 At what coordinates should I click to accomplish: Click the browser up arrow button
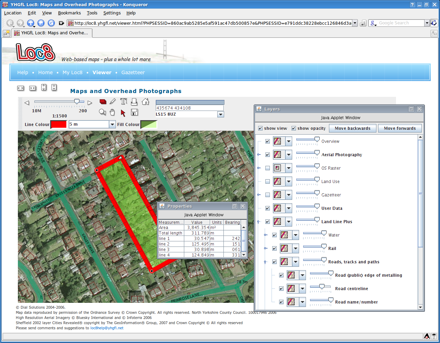(31, 23)
